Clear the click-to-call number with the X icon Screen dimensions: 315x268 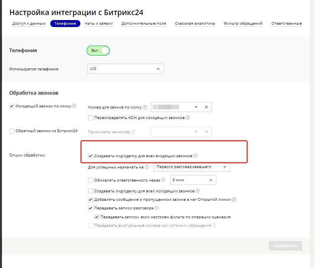[x=206, y=107]
